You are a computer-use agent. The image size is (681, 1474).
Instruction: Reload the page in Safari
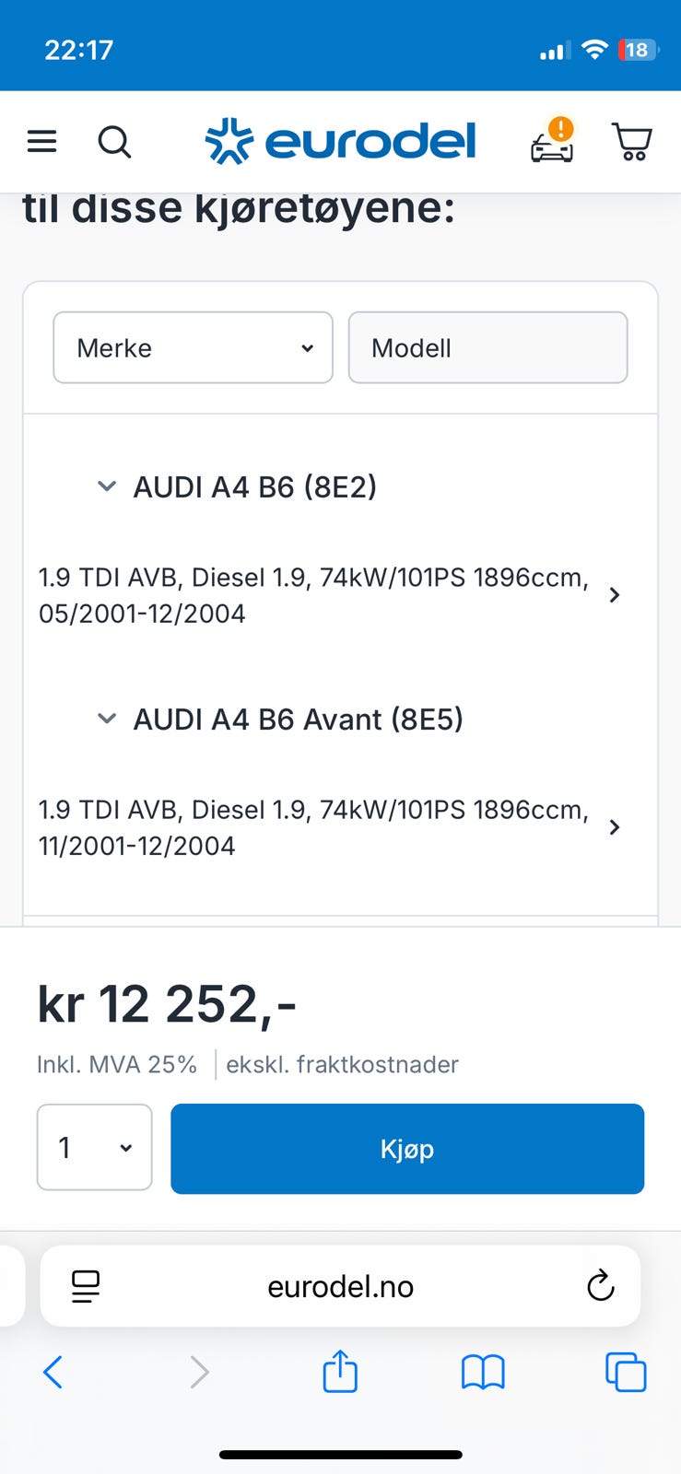click(600, 1285)
